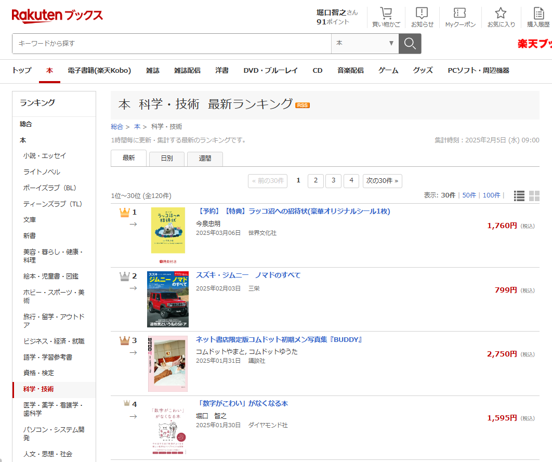The width and height of the screenshot is (552, 462).
Task: Open the ラッコ沼への招待状 book title link
Action: (x=293, y=211)
